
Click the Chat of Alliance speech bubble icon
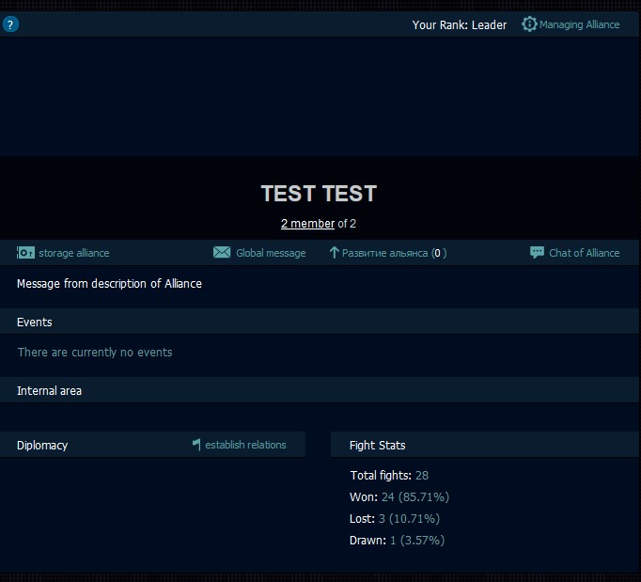(x=537, y=253)
